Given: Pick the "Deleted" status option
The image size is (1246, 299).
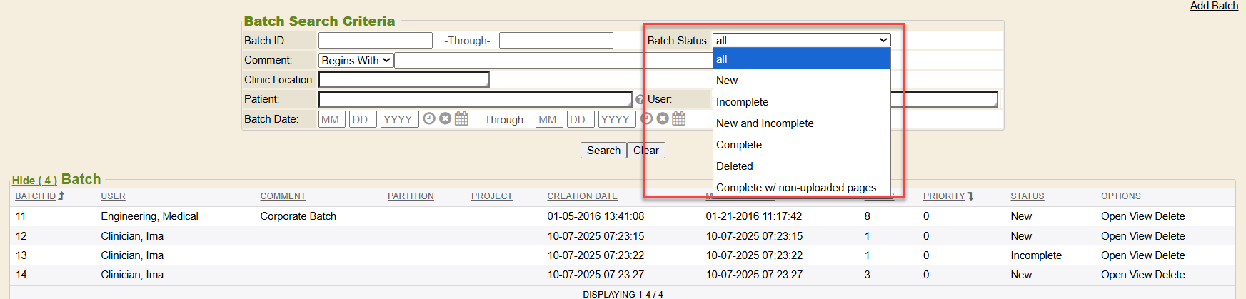Looking at the screenshot, I should 734,166.
